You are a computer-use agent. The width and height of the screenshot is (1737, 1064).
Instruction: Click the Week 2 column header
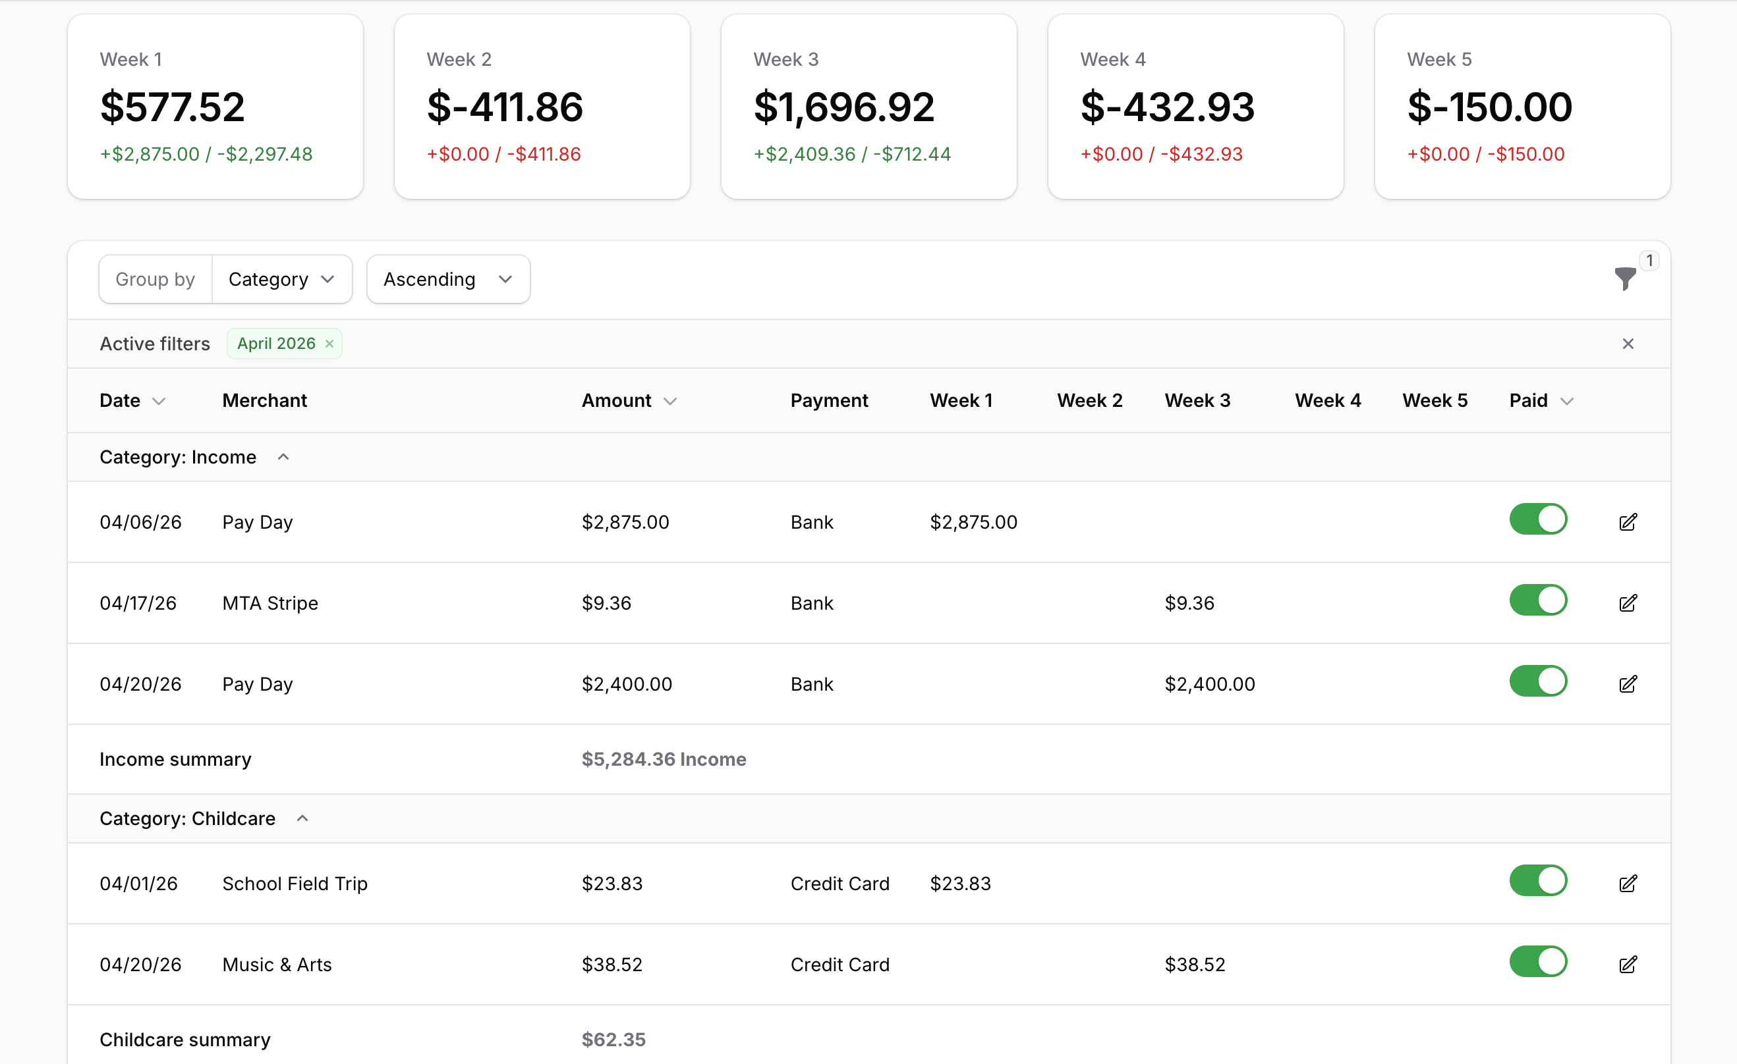(x=1089, y=401)
